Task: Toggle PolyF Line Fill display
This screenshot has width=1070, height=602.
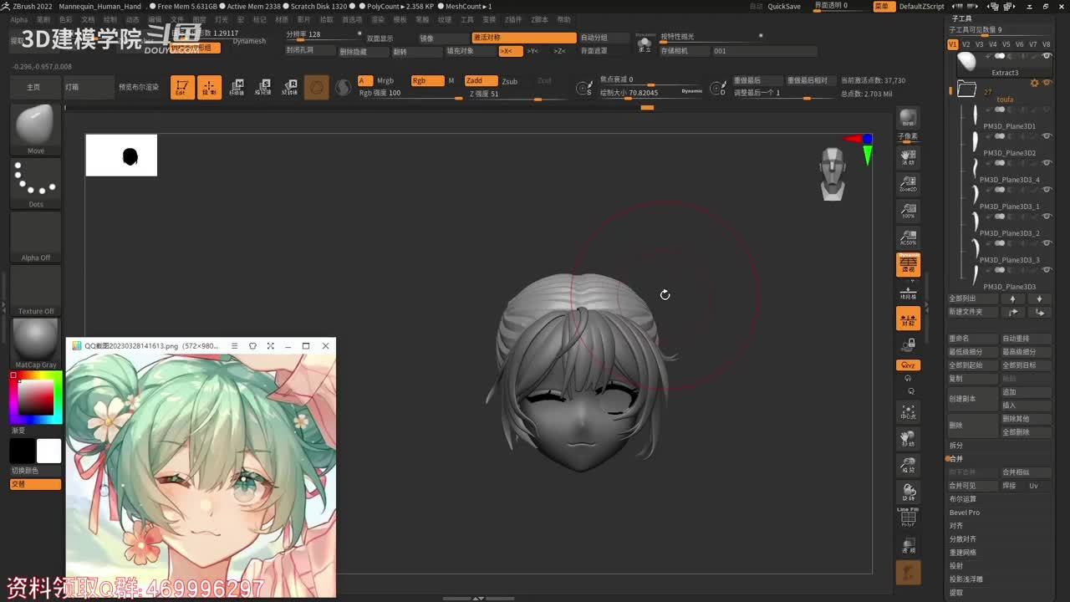Action: point(908,518)
